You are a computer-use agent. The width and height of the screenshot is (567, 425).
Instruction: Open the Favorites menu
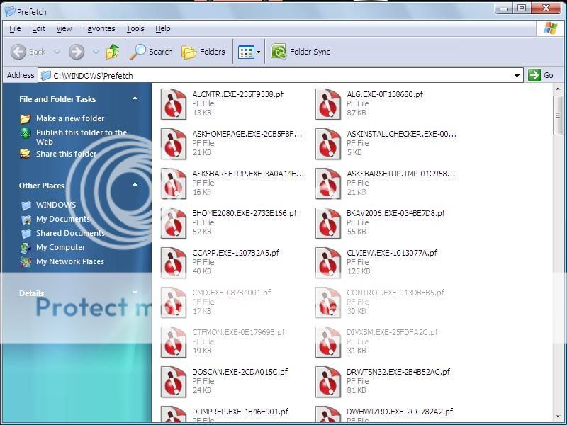[99, 28]
